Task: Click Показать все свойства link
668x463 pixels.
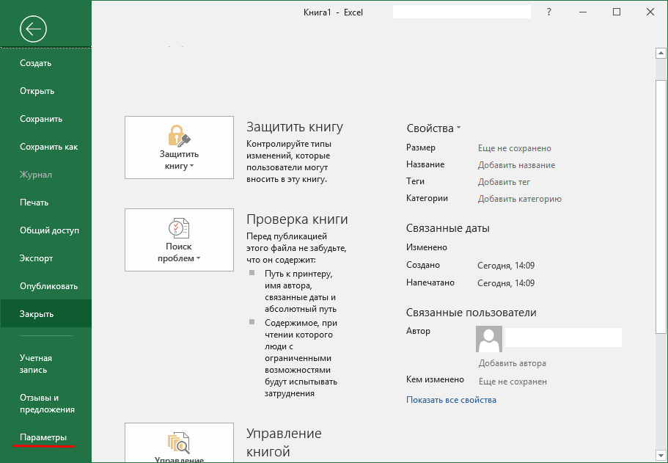Action: click(451, 400)
